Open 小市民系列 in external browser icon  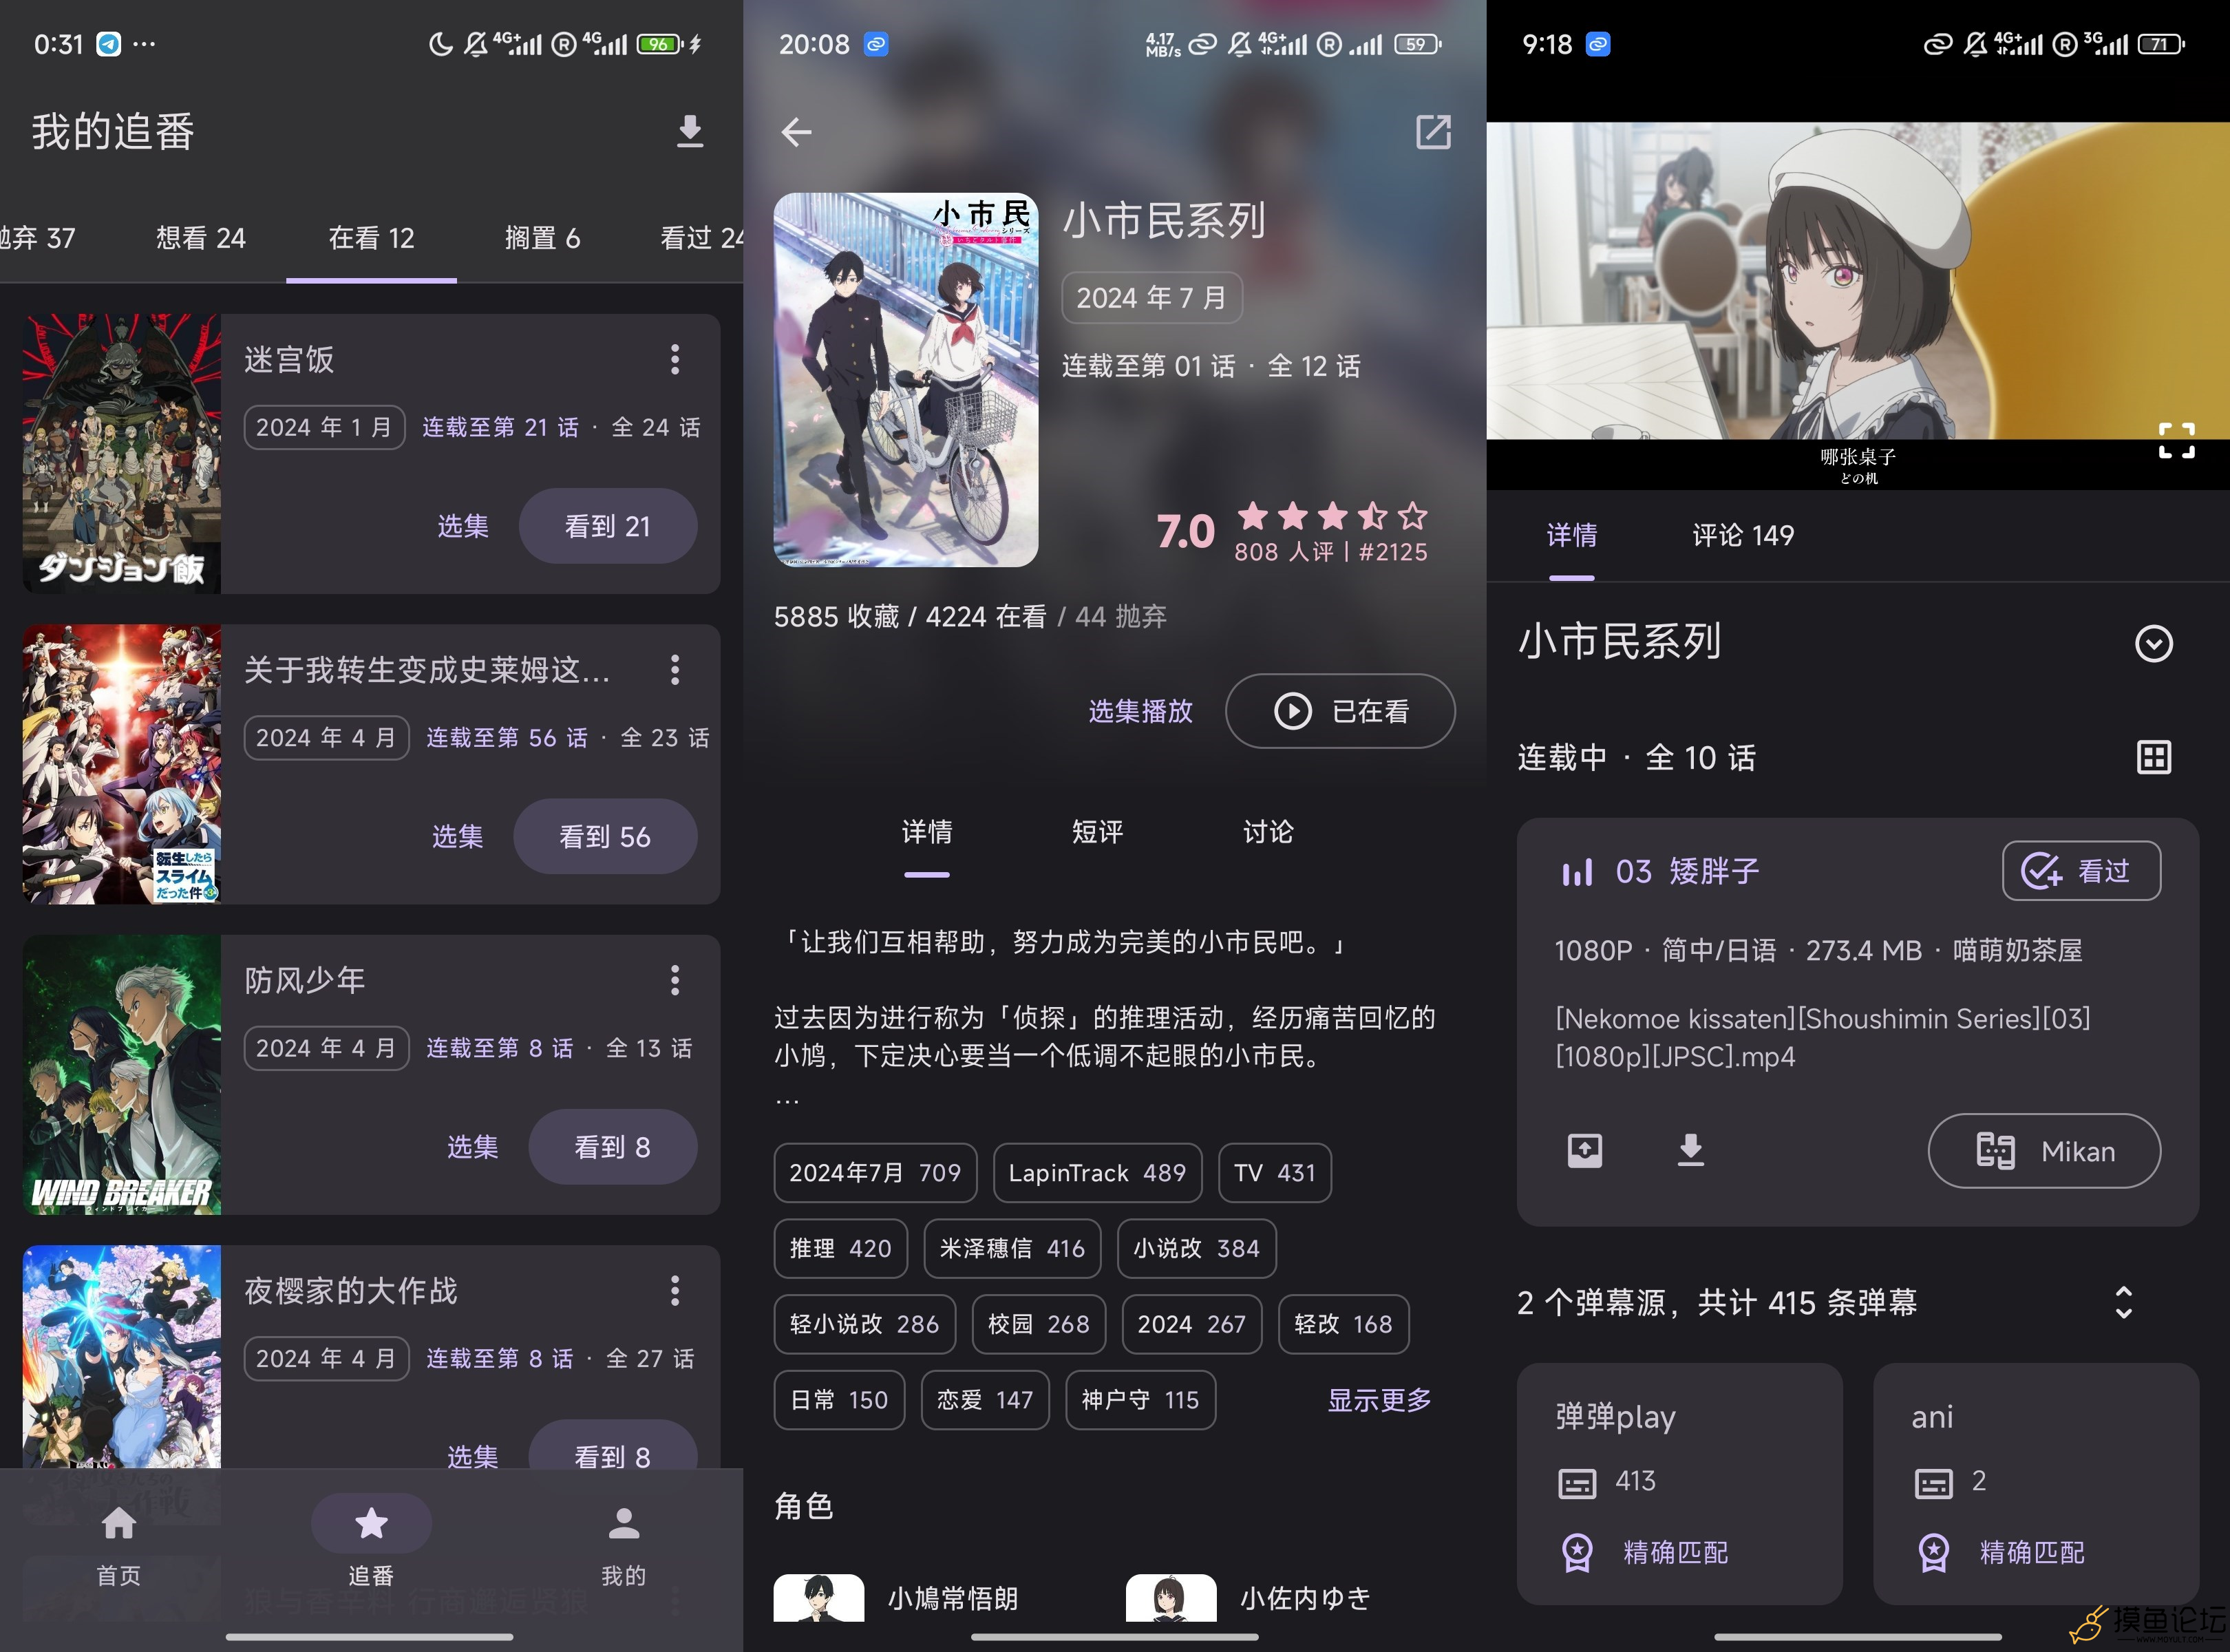pos(1433,131)
